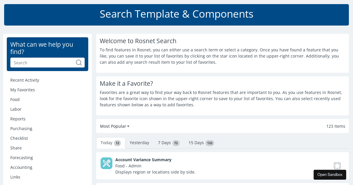
Task: Switch to the 7 Days tab
Action: (x=169, y=143)
